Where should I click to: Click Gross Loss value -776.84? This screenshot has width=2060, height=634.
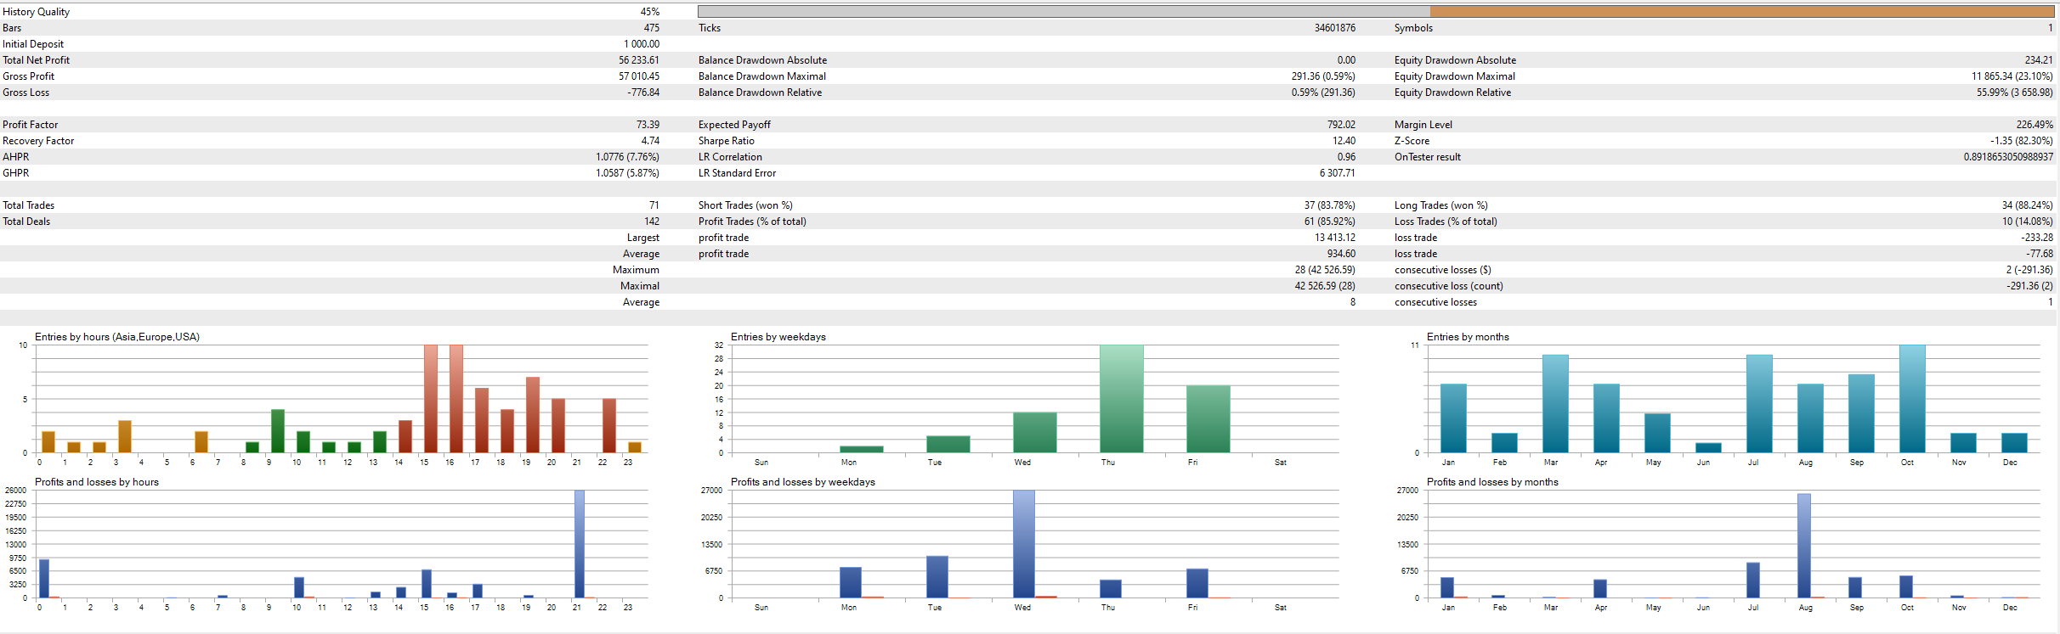tap(643, 93)
